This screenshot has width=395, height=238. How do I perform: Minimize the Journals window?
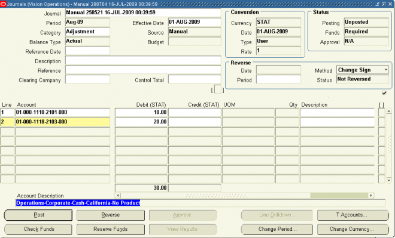(x=378, y=4)
